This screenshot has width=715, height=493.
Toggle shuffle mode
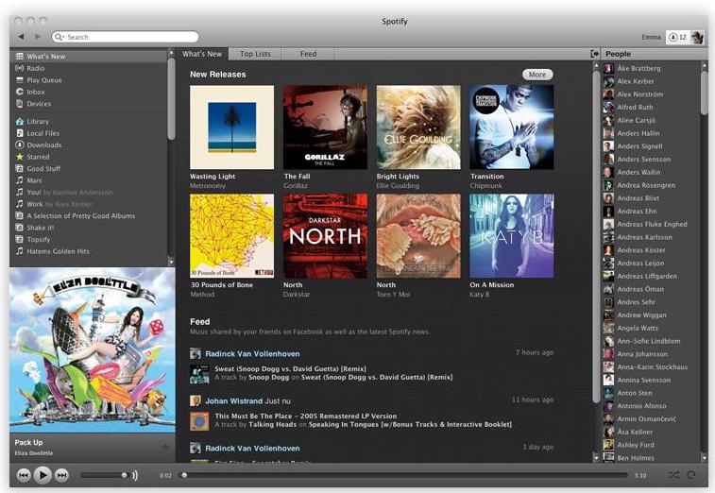coord(673,475)
